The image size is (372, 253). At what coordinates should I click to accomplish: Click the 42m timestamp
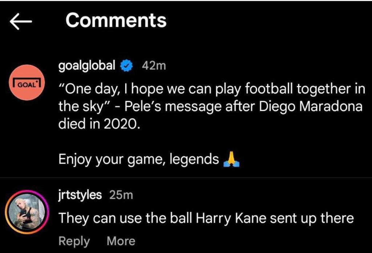(154, 66)
